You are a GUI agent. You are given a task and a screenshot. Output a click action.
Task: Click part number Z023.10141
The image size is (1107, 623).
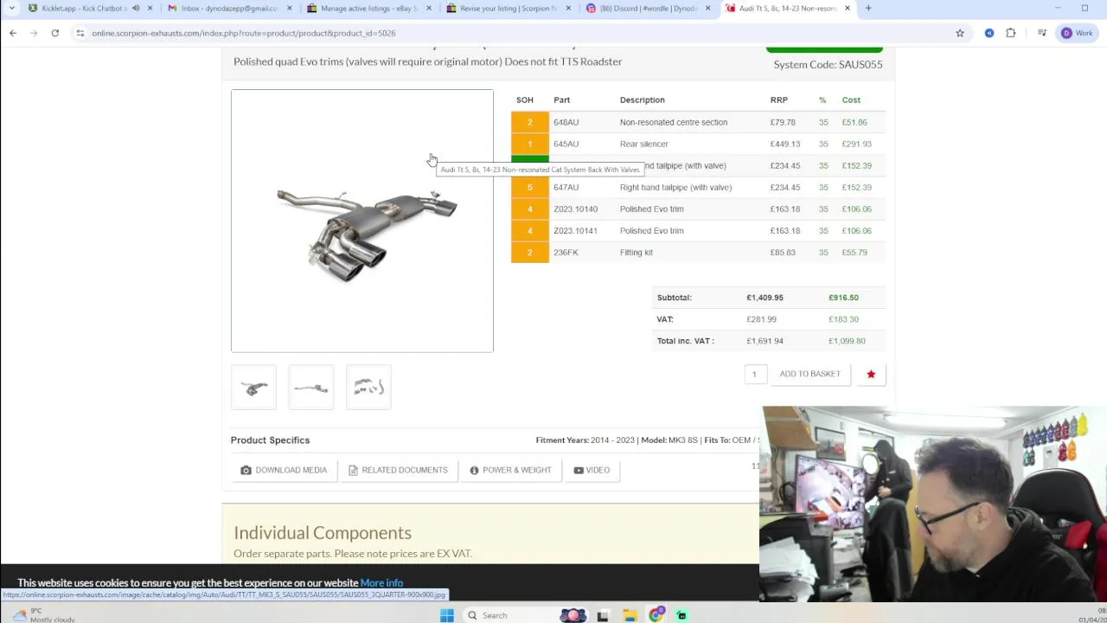click(575, 230)
